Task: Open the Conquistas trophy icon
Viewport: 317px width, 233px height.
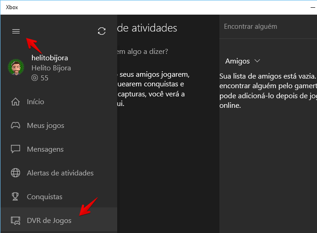Action: click(15, 196)
